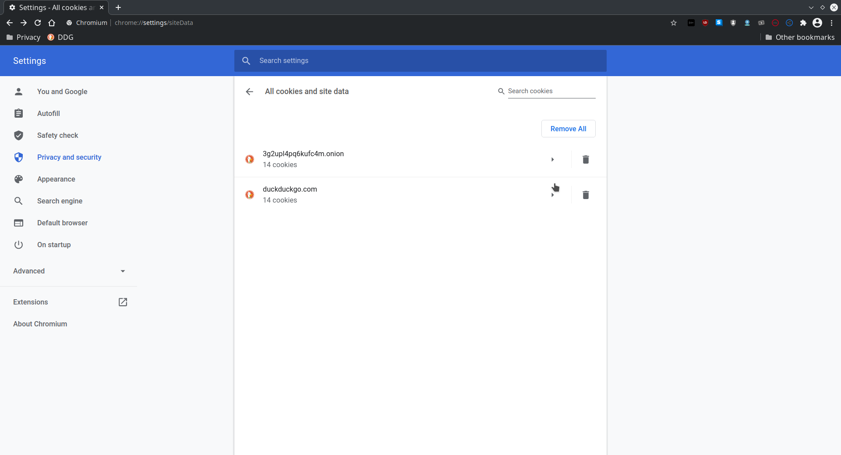Expand the 3g2upl4pq6kufc4m.onion cookie details

553,159
